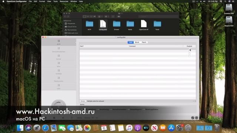Viewport: 237px width, 133px height.
Task: Select OpenCore.efi file in Finder window
Action: (x=144, y=25)
